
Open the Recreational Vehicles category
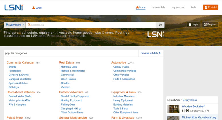[x=21, y=92]
